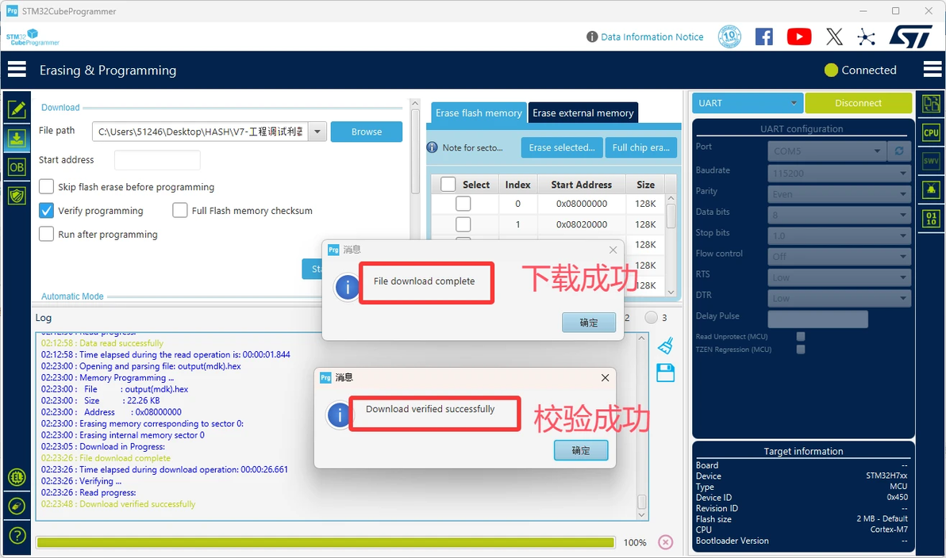Viewport: 946px width, 558px height.
Task: Open the Erasing & Programming download icon in sidebar
Action: 17,138
